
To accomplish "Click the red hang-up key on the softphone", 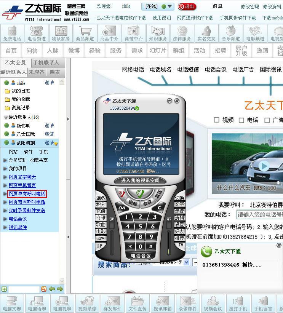I will tap(121, 194).
